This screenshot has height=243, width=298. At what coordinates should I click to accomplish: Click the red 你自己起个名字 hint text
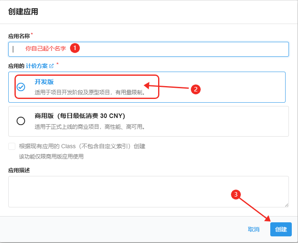pos(46,48)
